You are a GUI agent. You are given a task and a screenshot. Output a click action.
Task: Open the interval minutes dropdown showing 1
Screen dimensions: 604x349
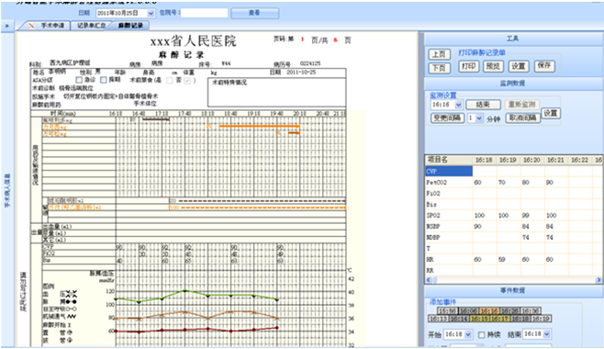tap(479, 118)
